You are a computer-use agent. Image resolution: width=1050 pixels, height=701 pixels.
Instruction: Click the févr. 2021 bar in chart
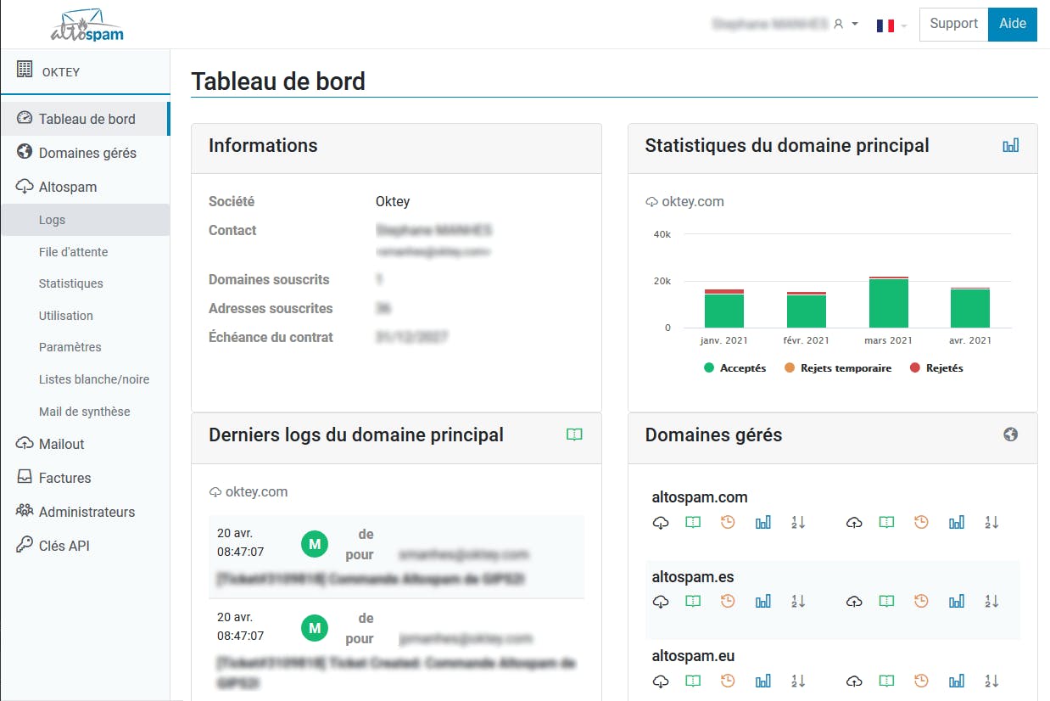[x=806, y=310]
